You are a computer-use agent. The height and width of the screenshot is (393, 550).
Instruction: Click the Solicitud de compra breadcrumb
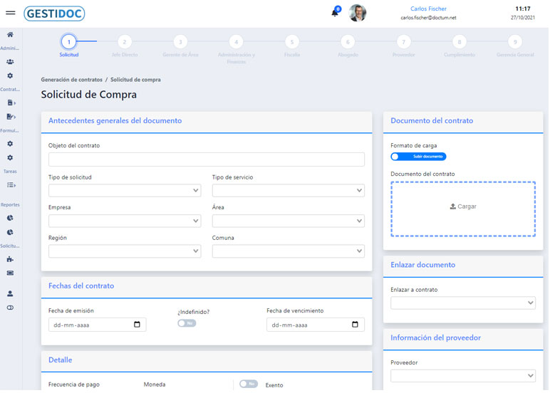tap(135, 80)
